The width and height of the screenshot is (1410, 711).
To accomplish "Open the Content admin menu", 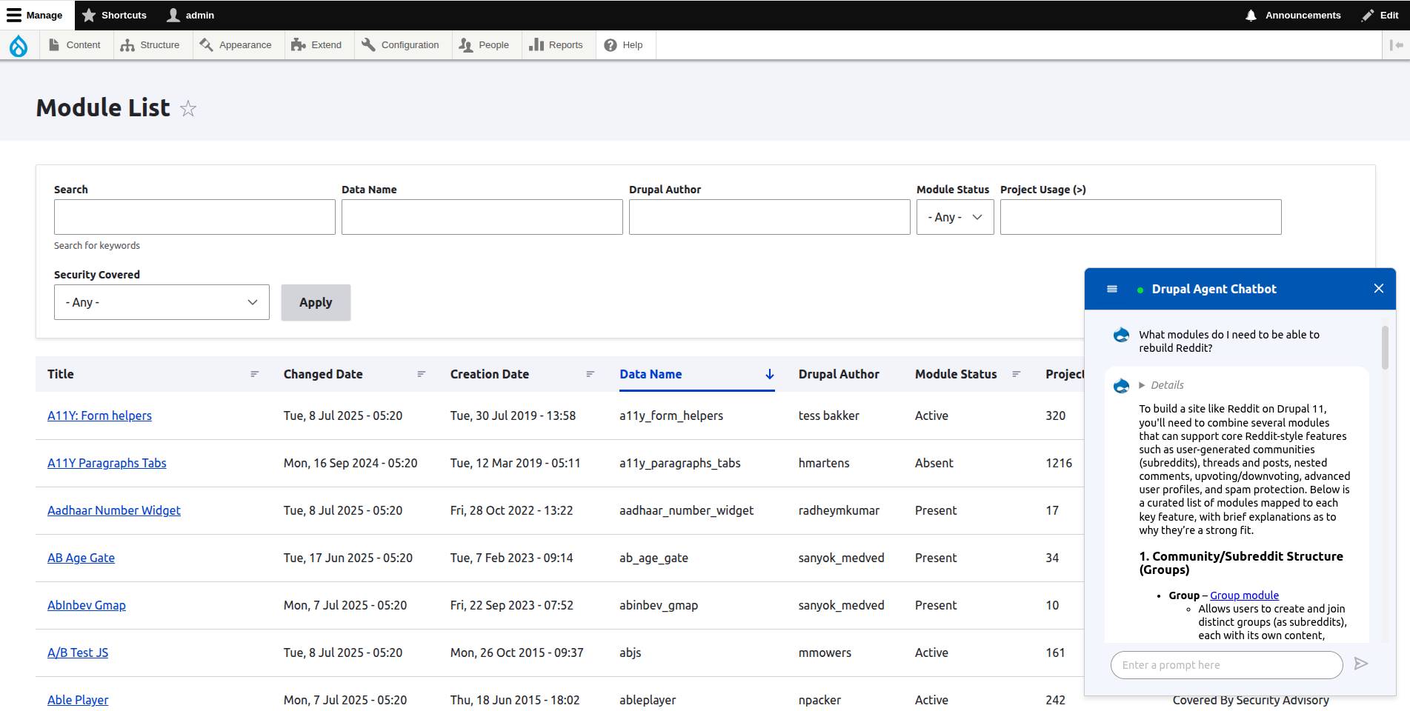I will pos(74,45).
